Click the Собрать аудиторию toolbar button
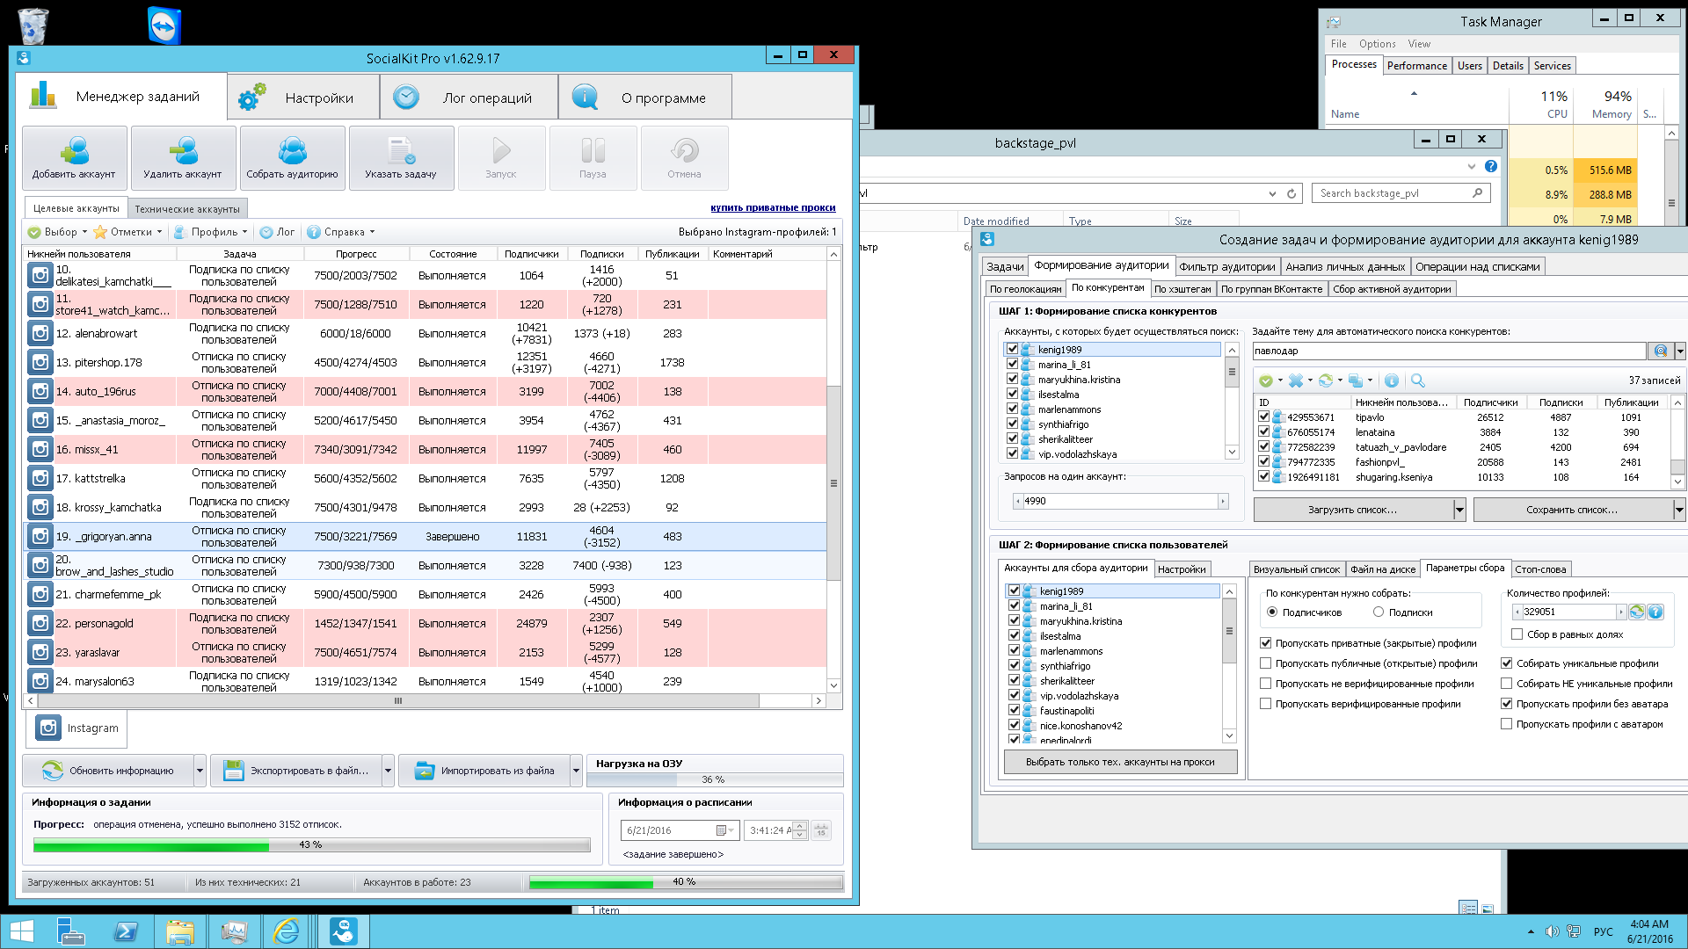Image resolution: width=1688 pixels, height=949 pixels. coord(293,158)
